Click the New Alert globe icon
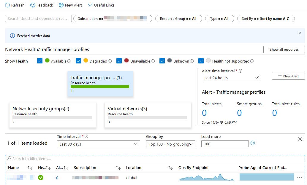 click(x=61, y=5)
